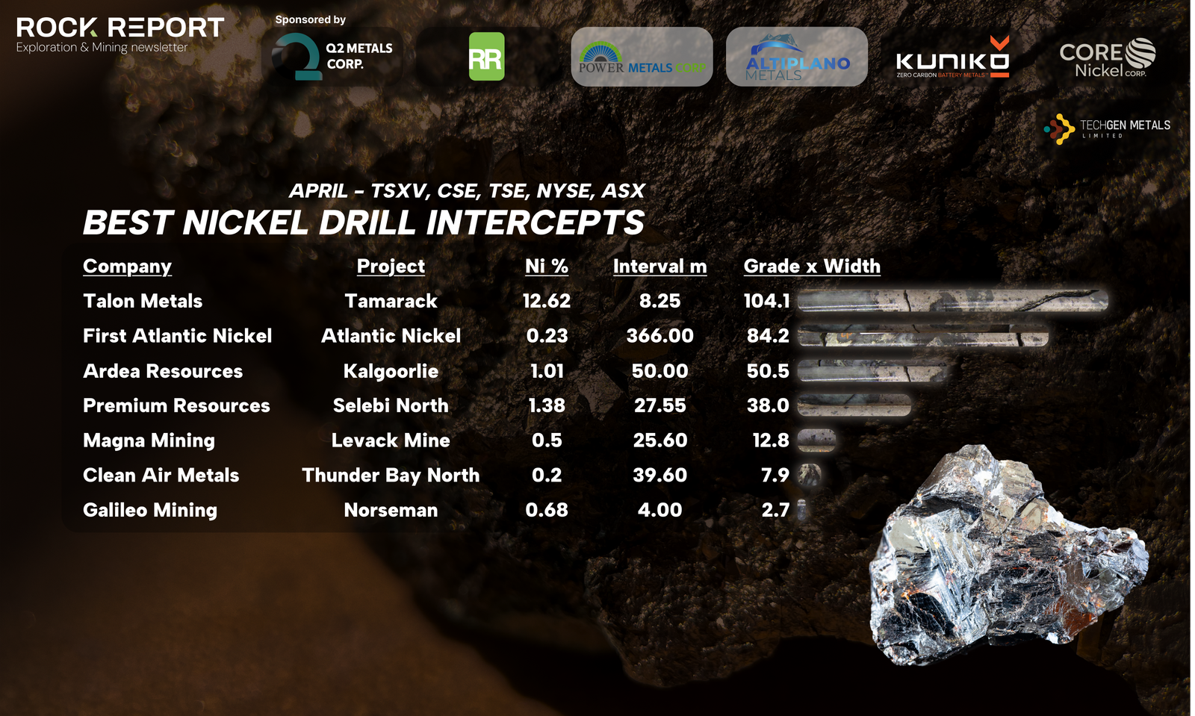Click the shiny nickel ore rock image
The width and height of the screenshot is (1195, 716).
click(1008, 554)
